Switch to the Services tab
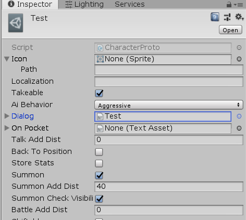Screen dimensions: 246x220 pyautogui.click(x=130, y=4)
